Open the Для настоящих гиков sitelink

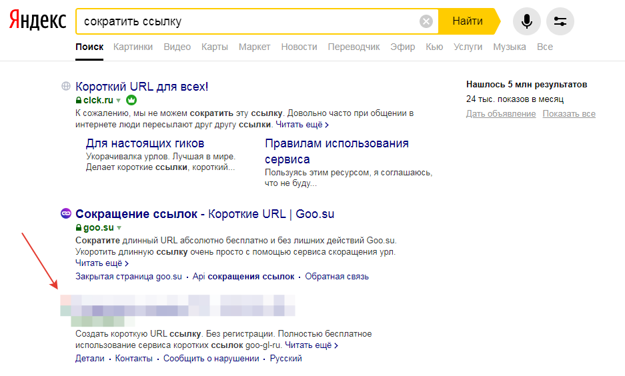pos(145,143)
